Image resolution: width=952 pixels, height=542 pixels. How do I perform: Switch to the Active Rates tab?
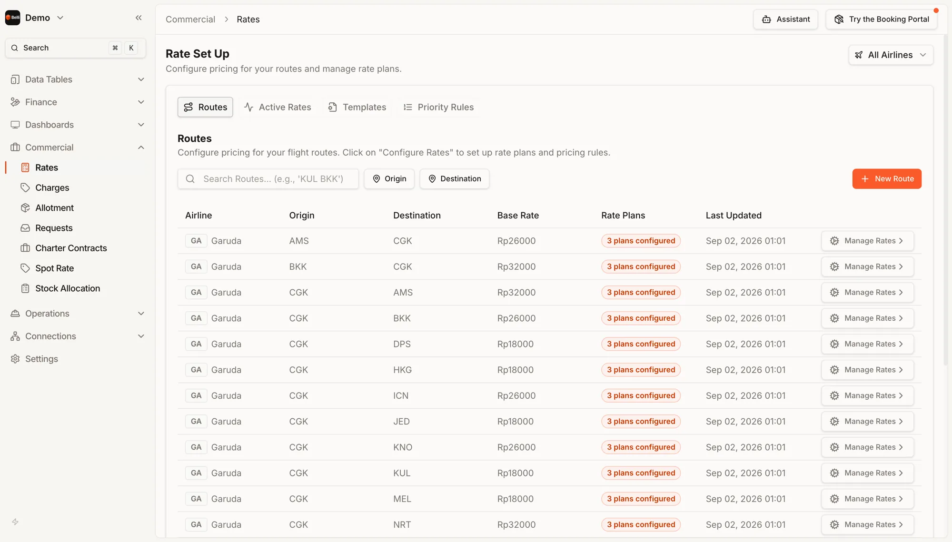(278, 107)
